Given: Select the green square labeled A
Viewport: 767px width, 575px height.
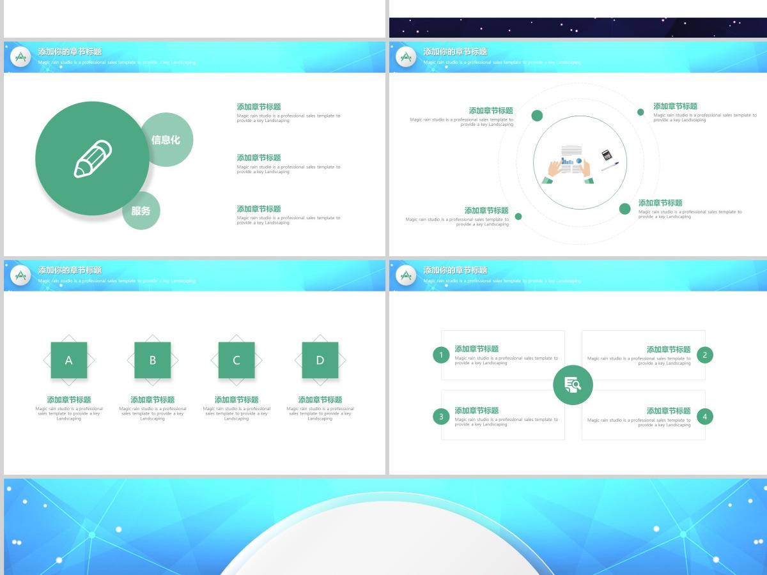Looking at the screenshot, I should click(x=69, y=360).
